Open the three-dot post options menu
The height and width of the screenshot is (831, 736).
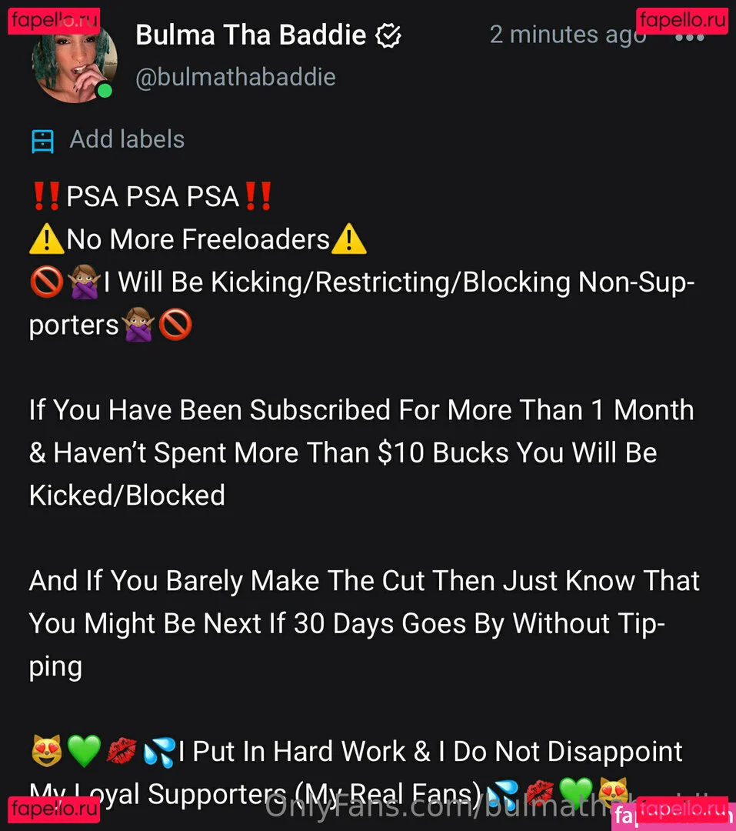click(689, 38)
